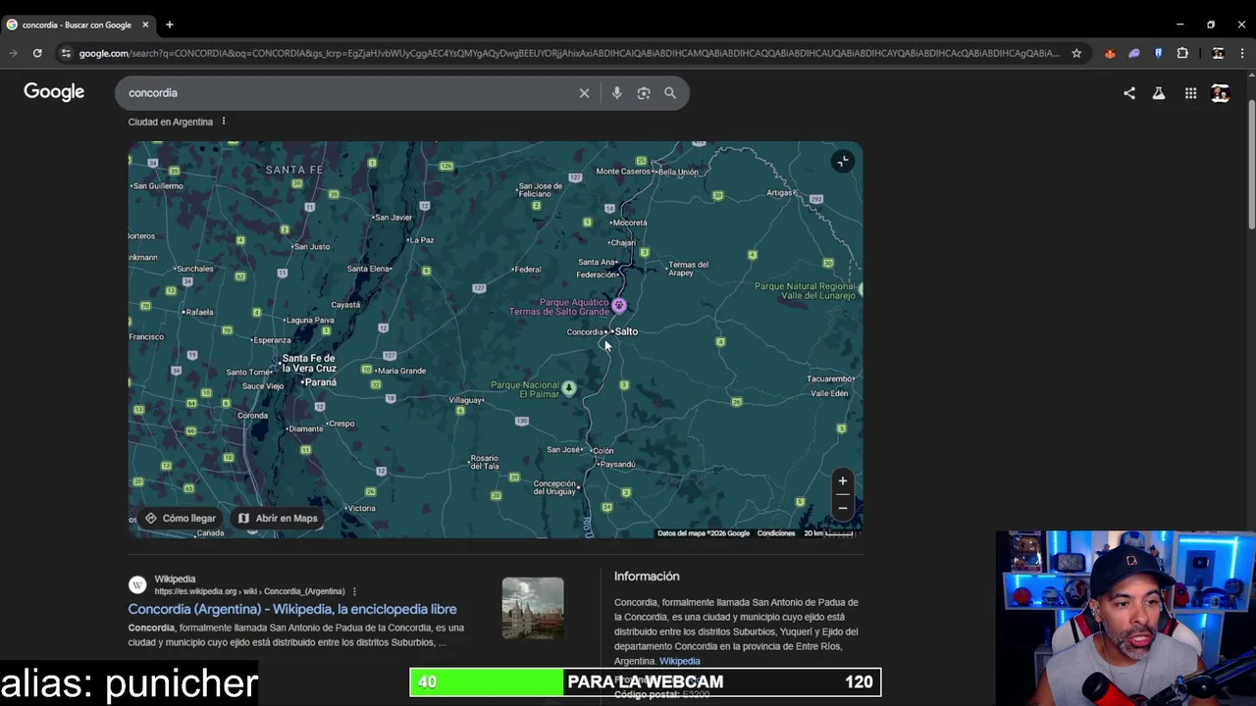This screenshot has height=706, width=1256.
Task: Click the Cómo llegar directions button
Action: pyautogui.click(x=181, y=518)
